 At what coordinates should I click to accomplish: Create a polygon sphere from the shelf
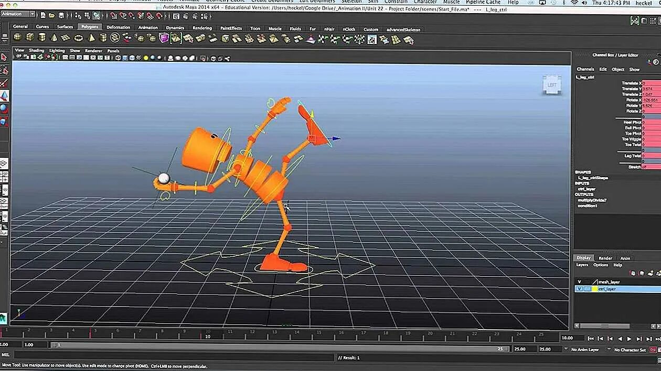17,37
